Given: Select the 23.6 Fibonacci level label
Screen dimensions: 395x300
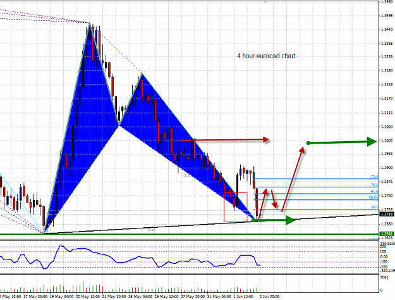Looking at the screenshot, I should pos(374,177).
